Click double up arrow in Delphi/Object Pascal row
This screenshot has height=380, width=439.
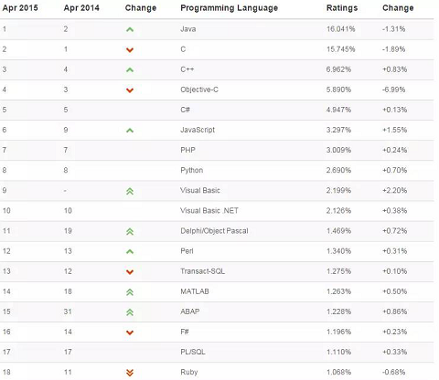coord(130,232)
